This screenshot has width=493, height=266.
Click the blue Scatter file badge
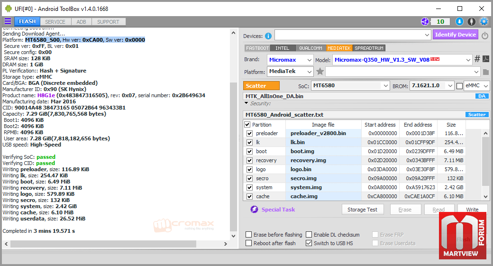coord(477,115)
